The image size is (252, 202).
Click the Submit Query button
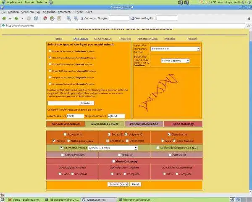tap(118, 184)
